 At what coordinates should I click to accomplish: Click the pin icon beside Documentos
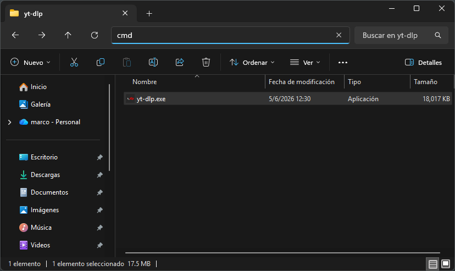pyautogui.click(x=99, y=192)
